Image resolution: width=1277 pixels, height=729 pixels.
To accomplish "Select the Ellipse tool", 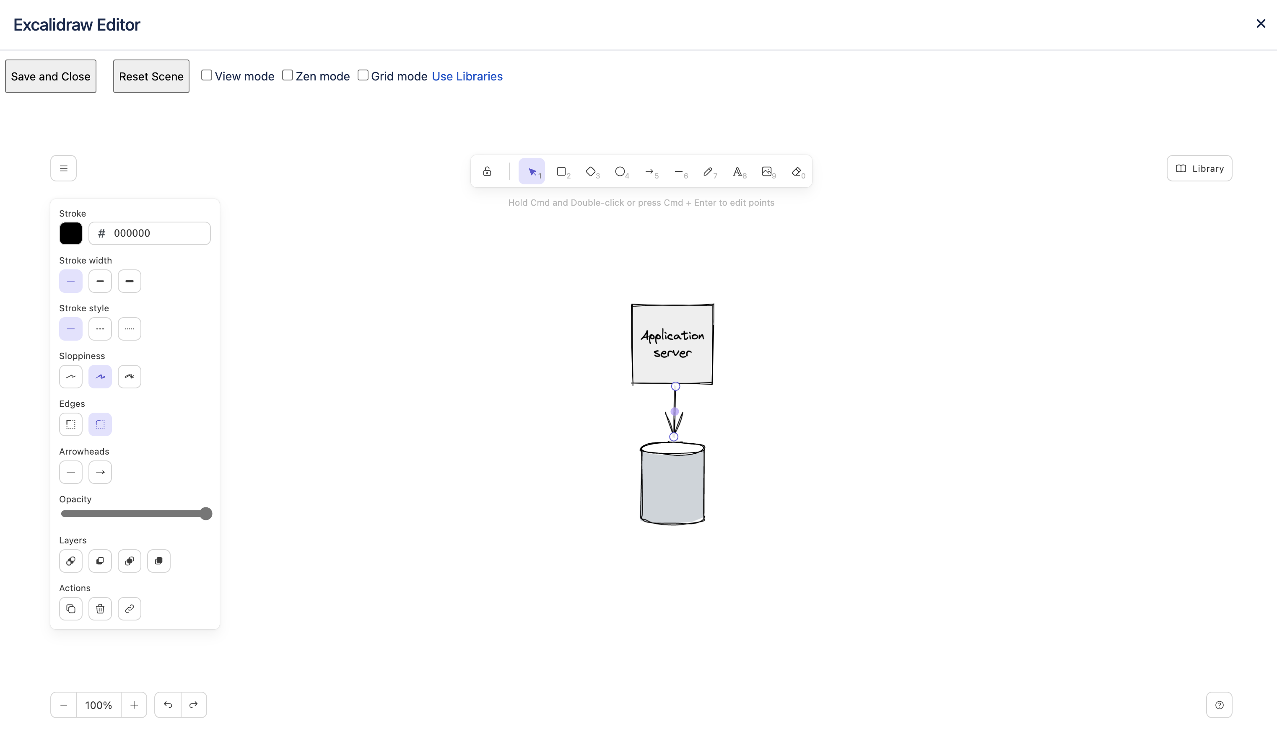I will tap(620, 172).
